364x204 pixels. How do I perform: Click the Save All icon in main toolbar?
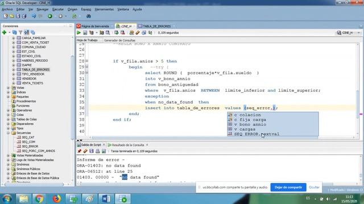(24, 16)
